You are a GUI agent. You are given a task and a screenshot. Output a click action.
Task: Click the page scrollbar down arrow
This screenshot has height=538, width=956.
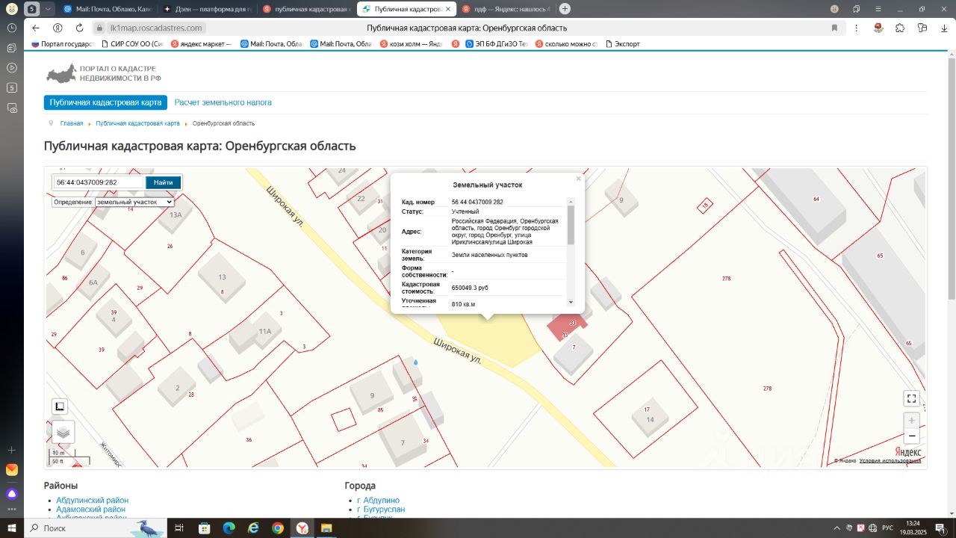(951, 513)
